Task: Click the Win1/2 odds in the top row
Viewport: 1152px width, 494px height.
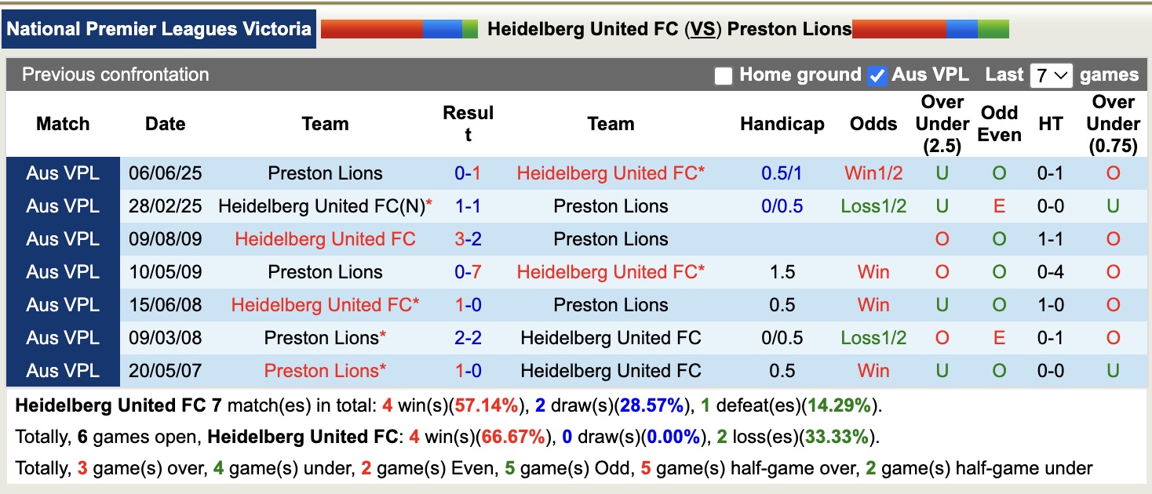Action: click(x=873, y=173)
